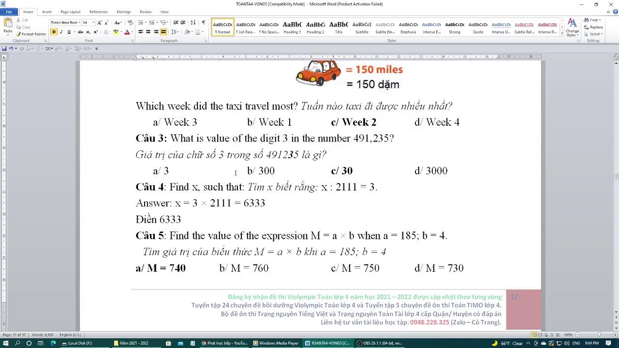Click the Cut command
Image resolution: width=619 pixels, height=348 pixels.
pos(22,20)
